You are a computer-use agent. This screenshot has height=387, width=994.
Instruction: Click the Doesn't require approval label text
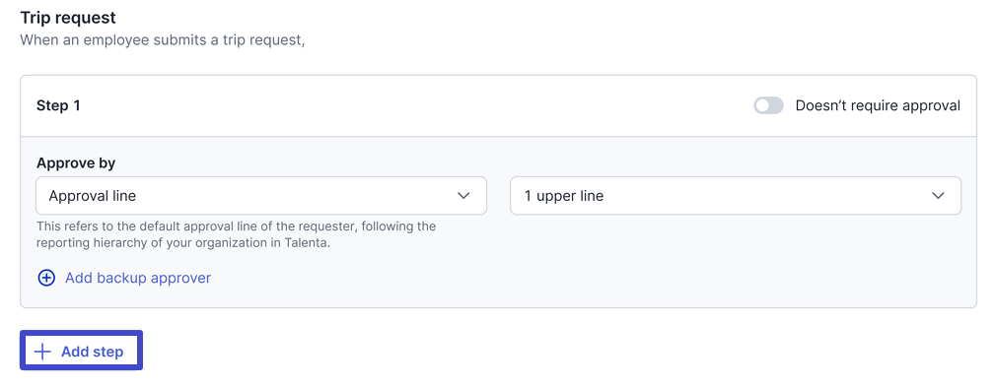coord(878,105)
